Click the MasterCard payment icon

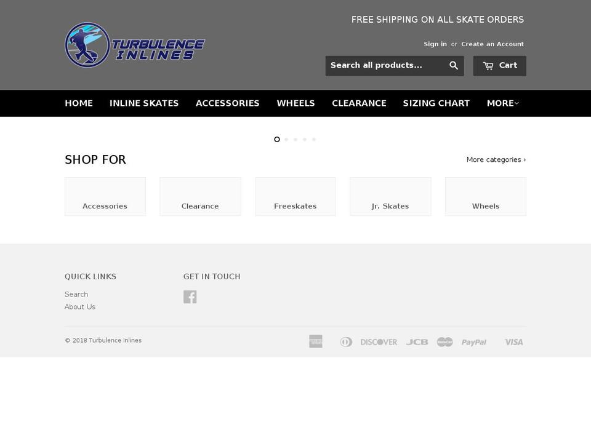pyautogui.click(x=444, y=342)
